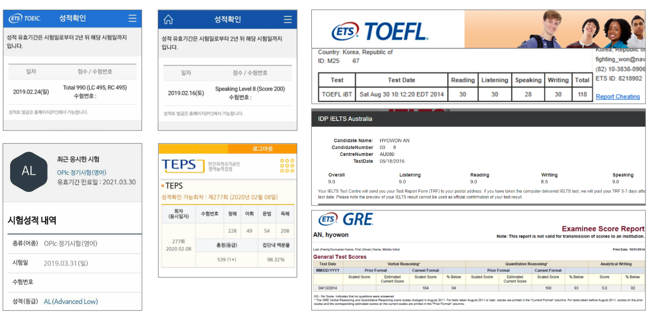Click the General Test Scores heading

(x=340, y=257)
